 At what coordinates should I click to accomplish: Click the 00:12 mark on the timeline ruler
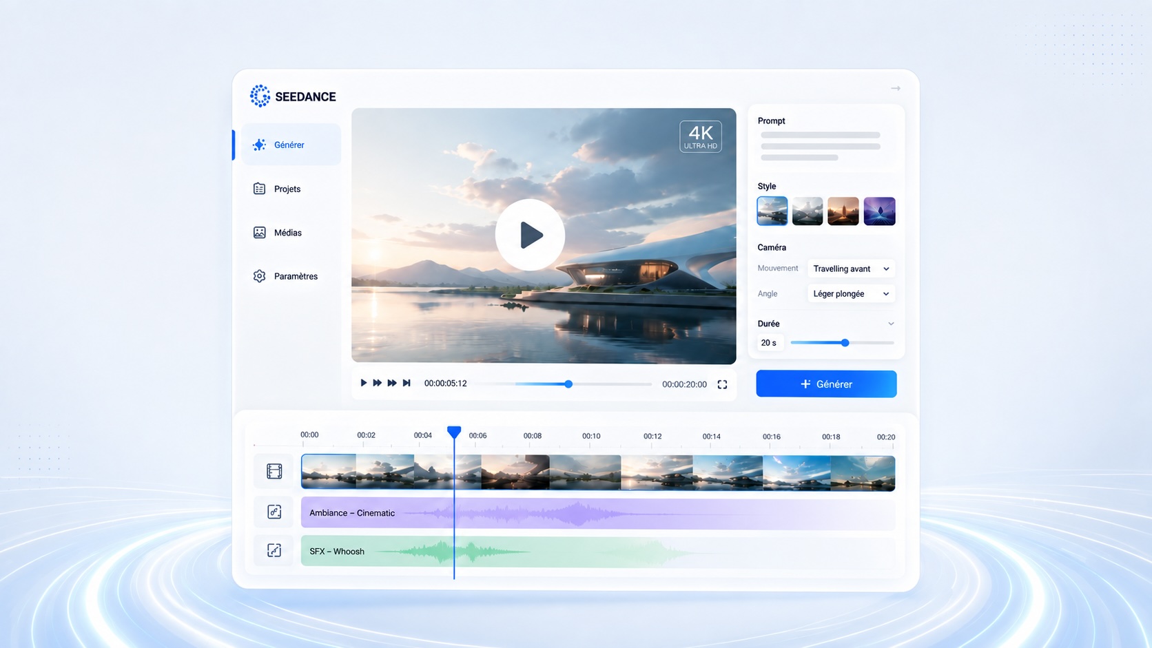(652, 436)
